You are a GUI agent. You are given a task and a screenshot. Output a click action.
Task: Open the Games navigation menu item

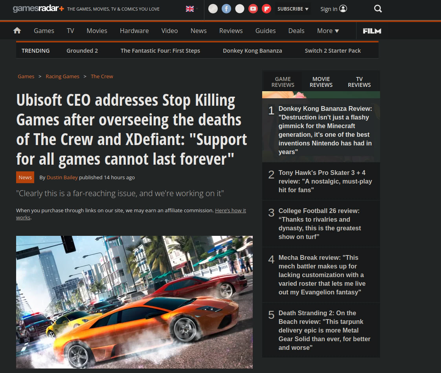[44, 31]
